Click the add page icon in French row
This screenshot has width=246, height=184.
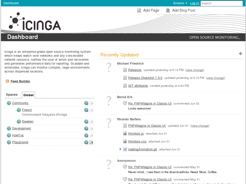point(91,110)
